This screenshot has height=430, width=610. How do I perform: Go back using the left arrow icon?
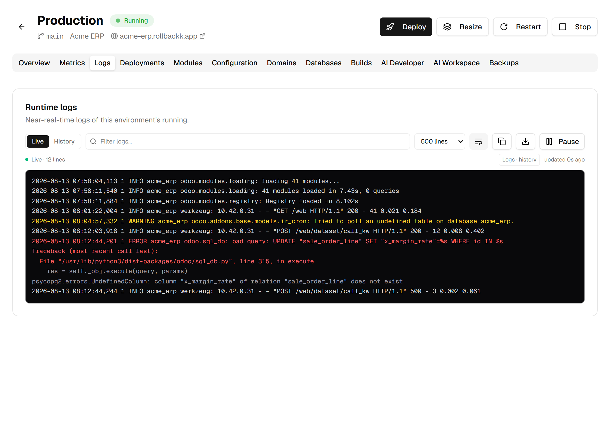tap(22, 27)
